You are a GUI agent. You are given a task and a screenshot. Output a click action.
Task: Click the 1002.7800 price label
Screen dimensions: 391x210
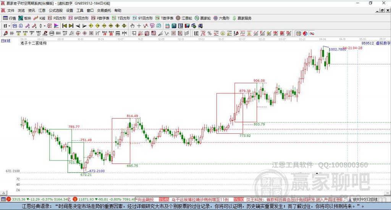pos(338,49)
